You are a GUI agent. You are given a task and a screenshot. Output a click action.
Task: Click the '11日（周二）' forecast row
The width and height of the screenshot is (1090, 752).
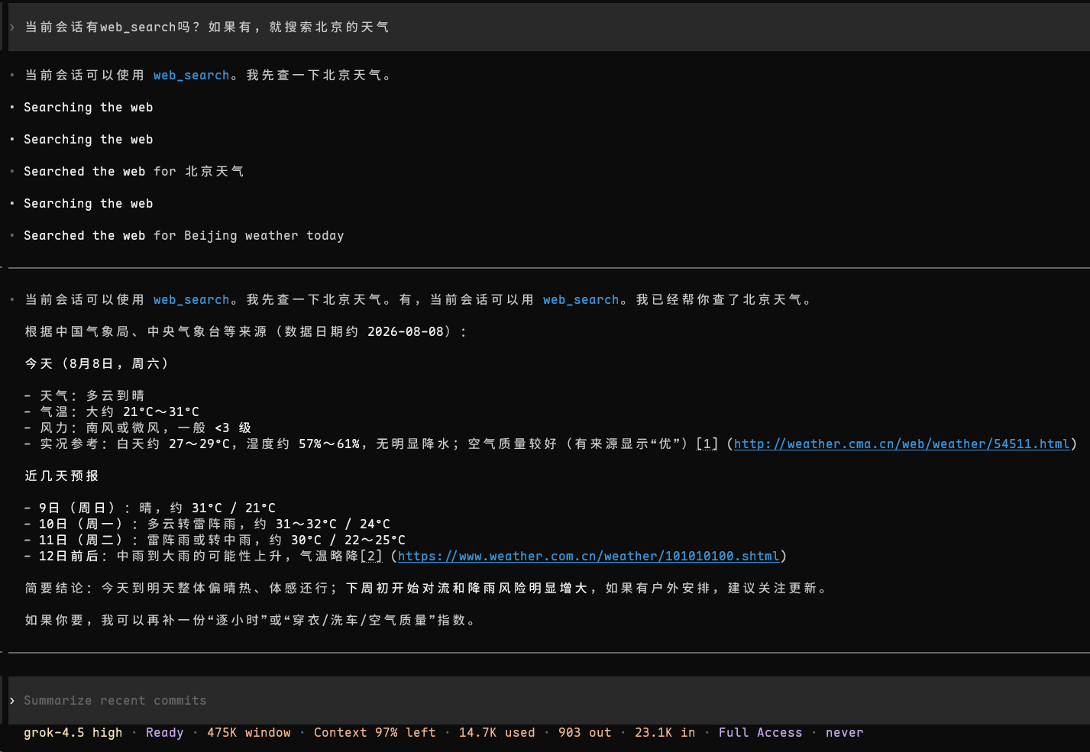[215, 541]
